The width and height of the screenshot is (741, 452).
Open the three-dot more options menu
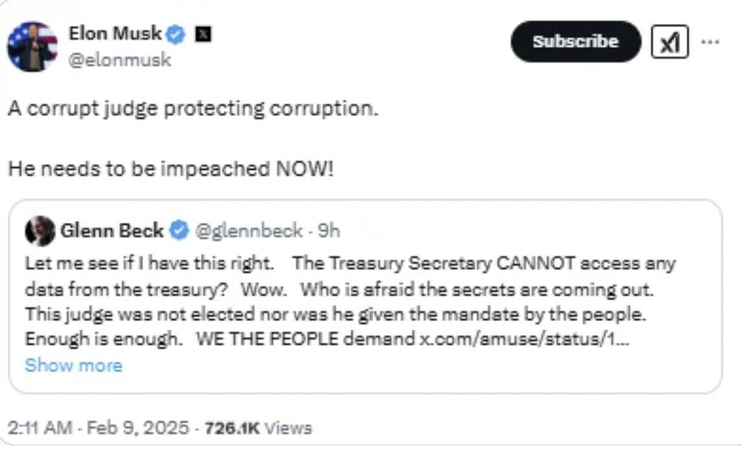point(710,41)
